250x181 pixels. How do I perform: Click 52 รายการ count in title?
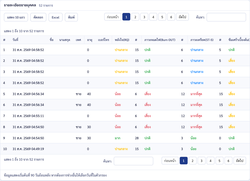click(46, 6)
